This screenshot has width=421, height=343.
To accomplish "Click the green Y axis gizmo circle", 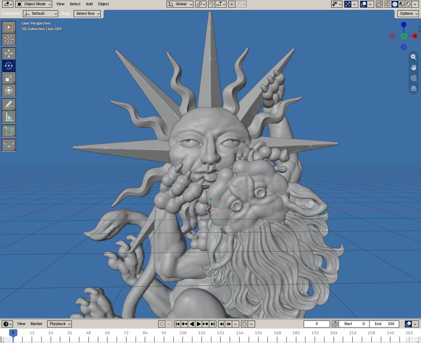I will [x=404, y=36].
